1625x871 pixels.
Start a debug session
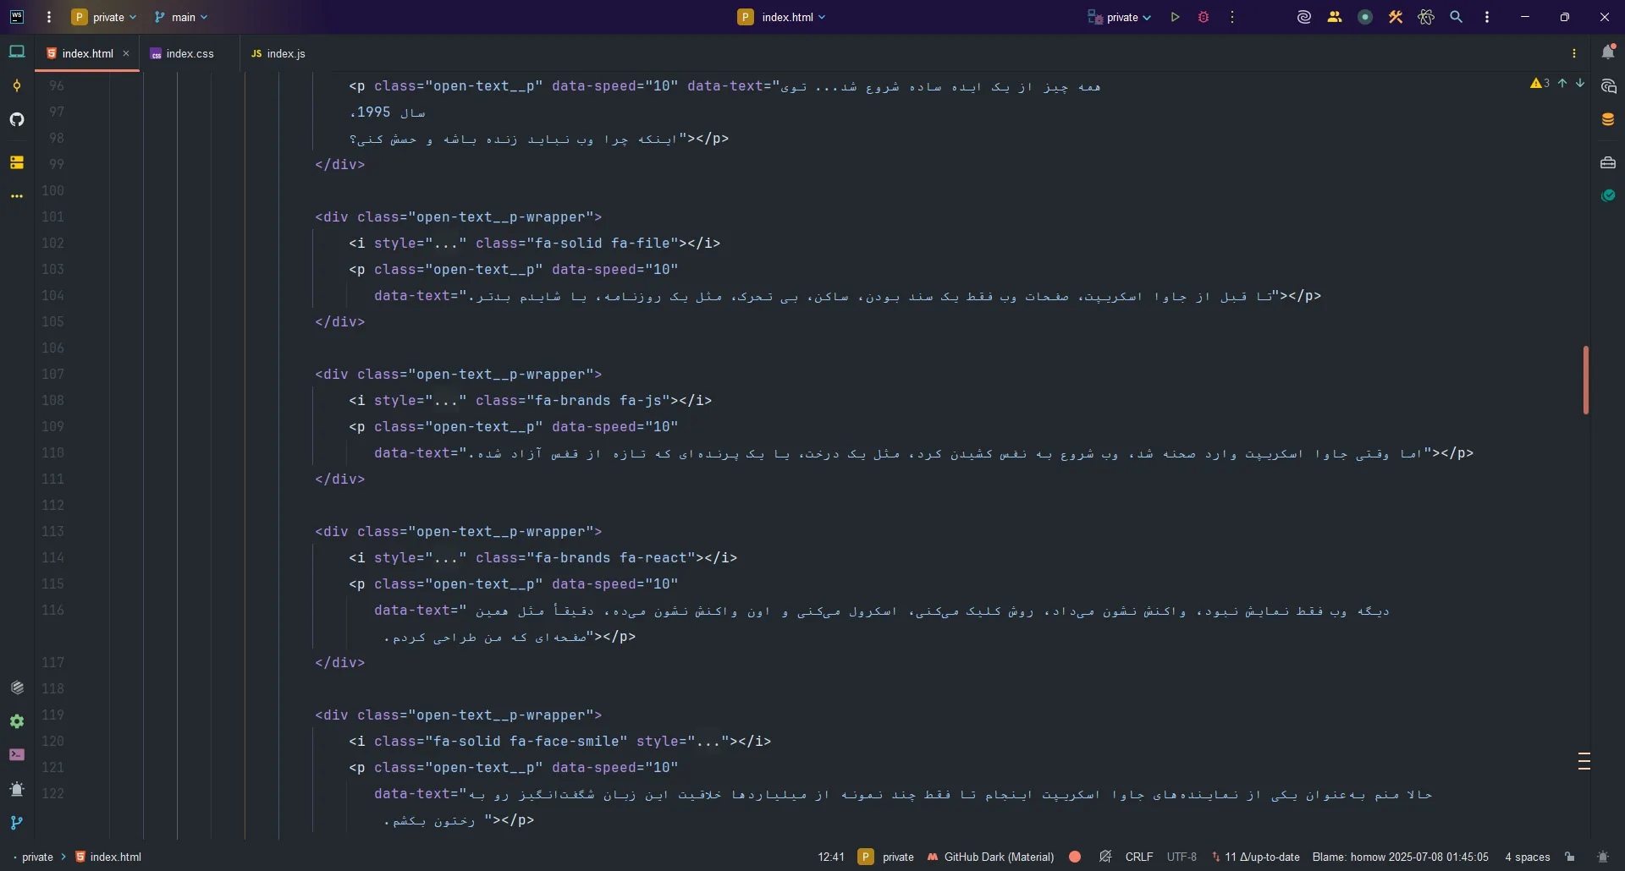pos(1204,17)
